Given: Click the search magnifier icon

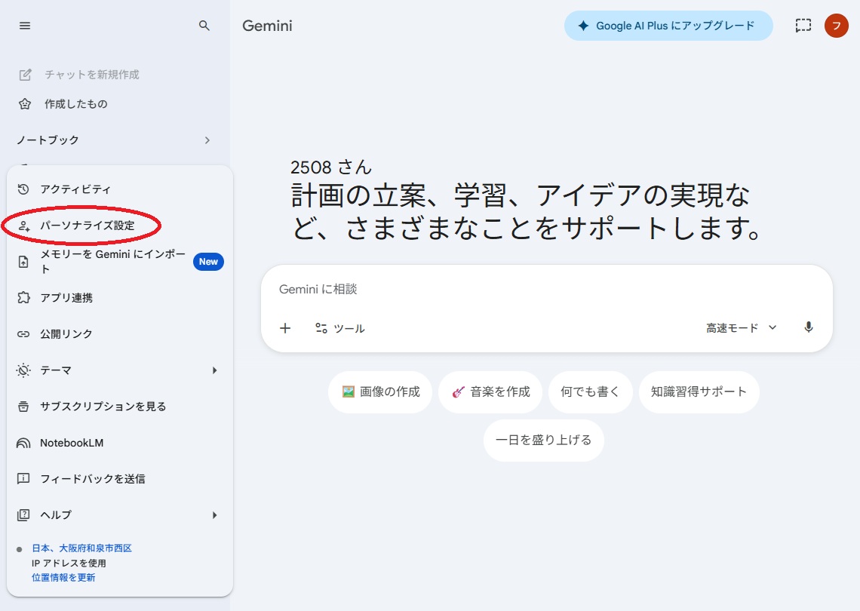Looking at the screenshot, I should [x=204, y=26].
